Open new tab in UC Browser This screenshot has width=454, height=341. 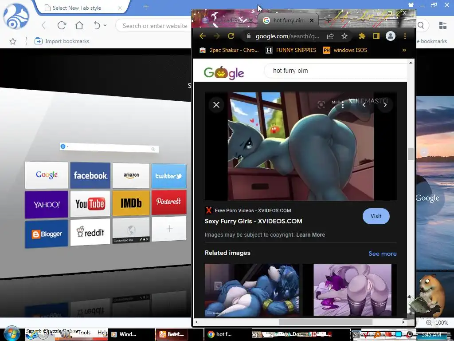click(146, 7)
